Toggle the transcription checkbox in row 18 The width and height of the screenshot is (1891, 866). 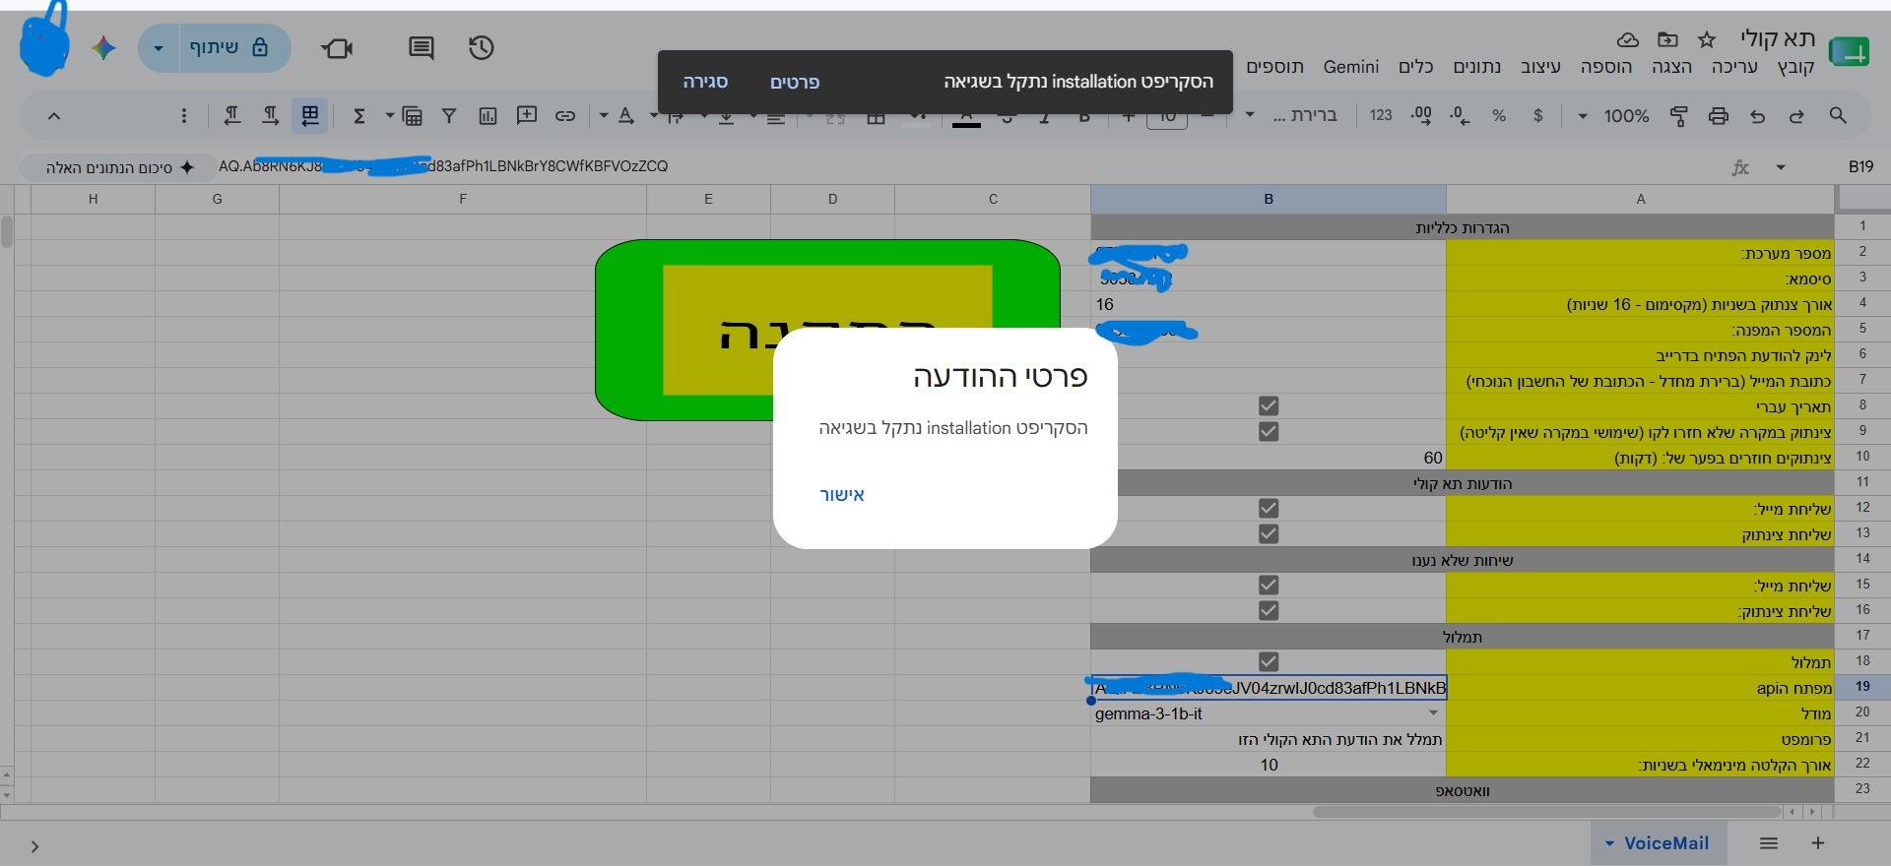[x=1269, y=661]
